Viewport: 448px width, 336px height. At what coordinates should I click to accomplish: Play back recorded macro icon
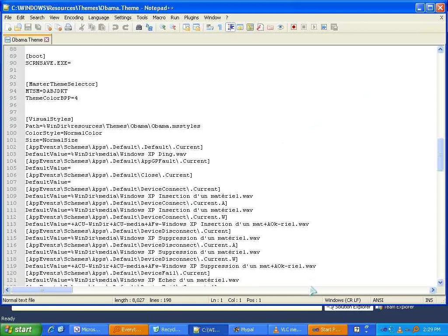point(314,27)
